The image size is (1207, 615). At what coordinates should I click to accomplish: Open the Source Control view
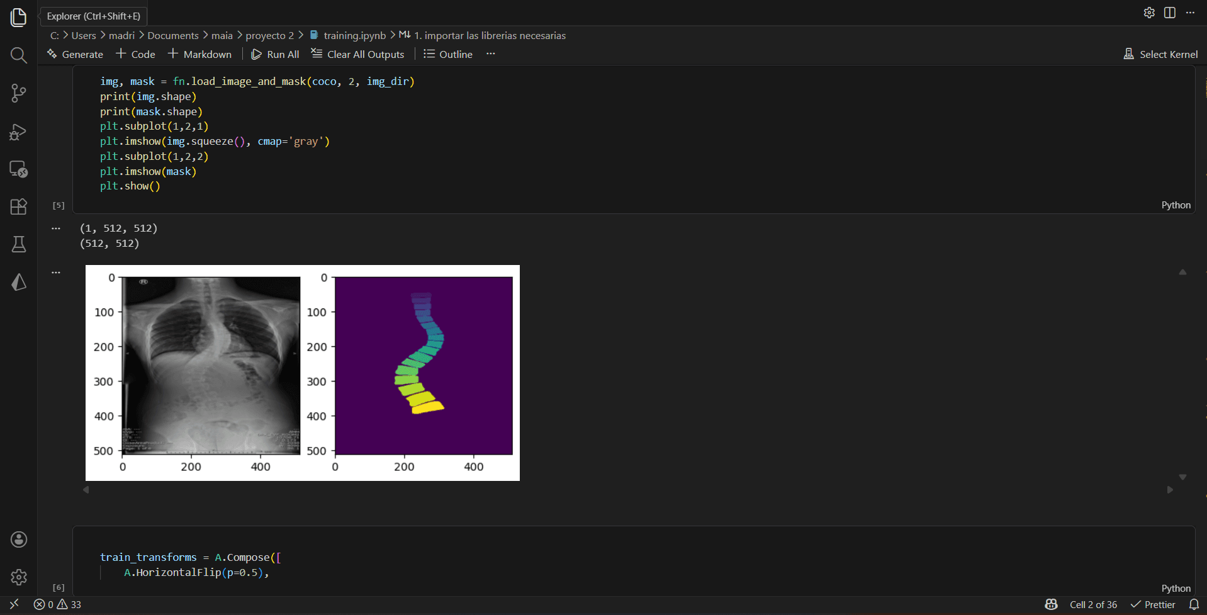(18, 93)
